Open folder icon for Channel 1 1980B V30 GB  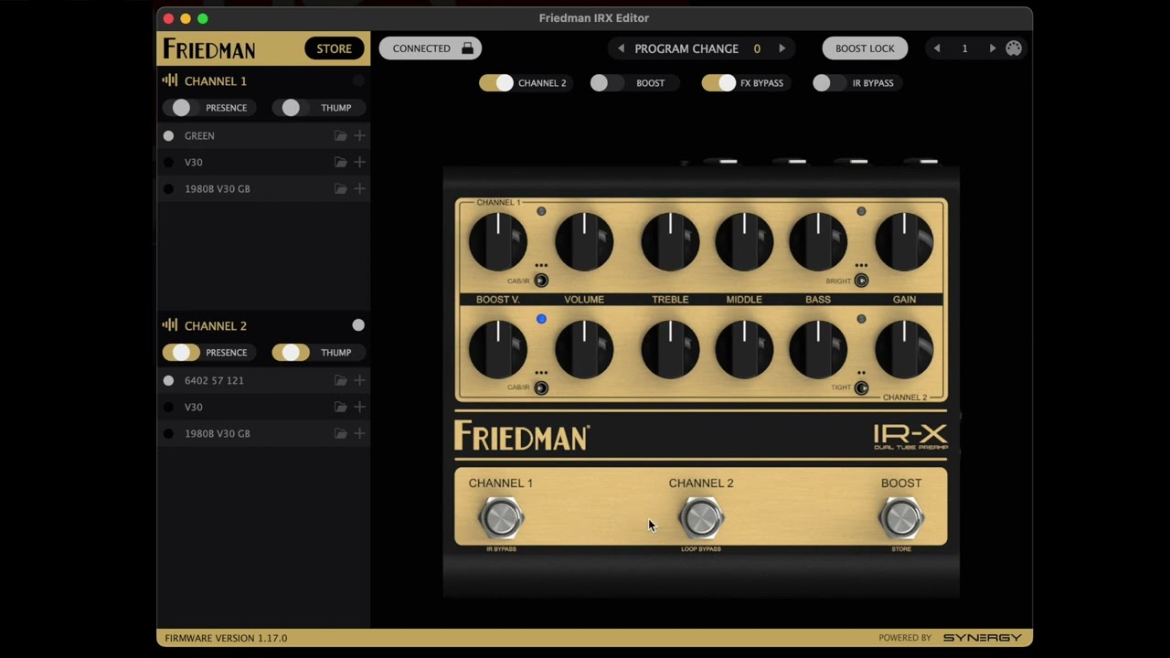pyautogui.click(x=340, y=188)
